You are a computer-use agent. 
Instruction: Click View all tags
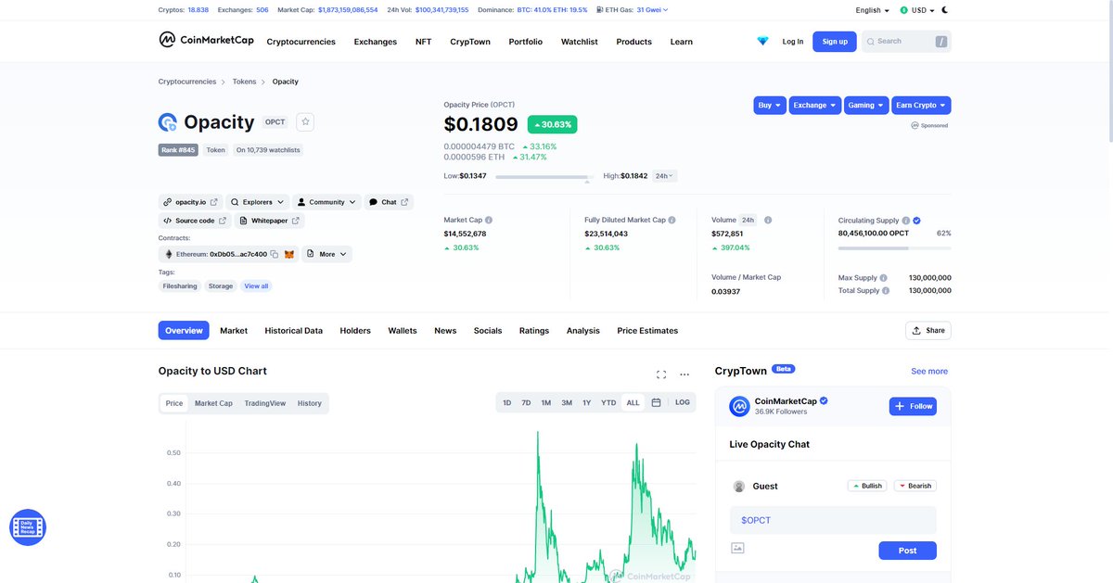tap(256, 286)
